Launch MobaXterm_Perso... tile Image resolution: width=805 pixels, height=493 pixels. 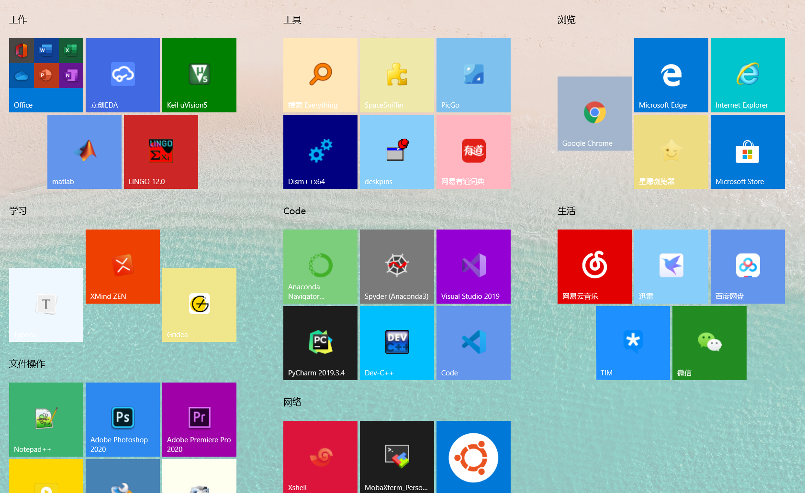pos(397,457)
